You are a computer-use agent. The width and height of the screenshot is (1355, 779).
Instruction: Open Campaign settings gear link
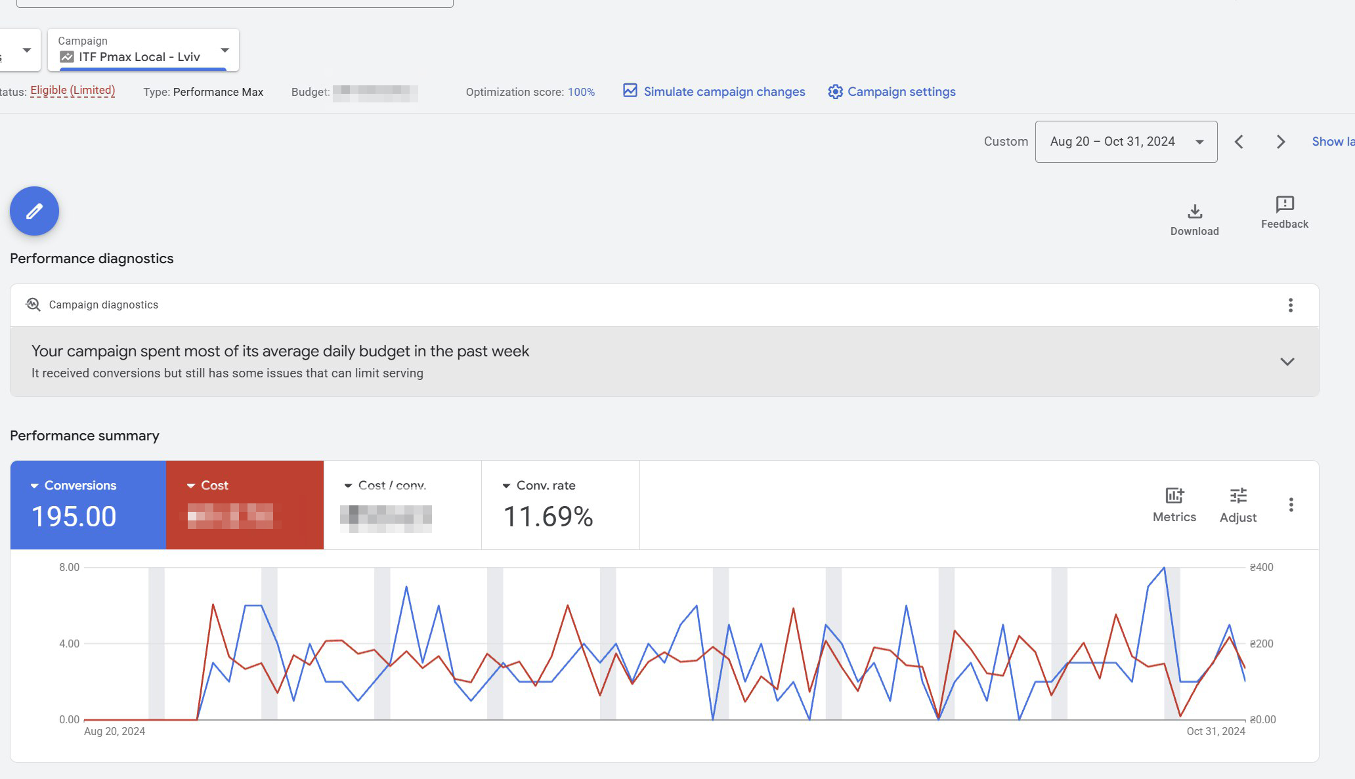[892, 92]
